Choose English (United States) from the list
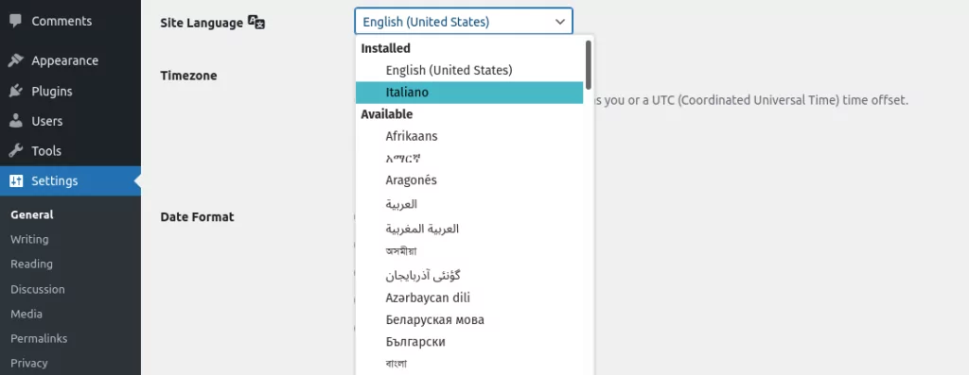Viewport: 969px width, 375px height. point(469,70)
